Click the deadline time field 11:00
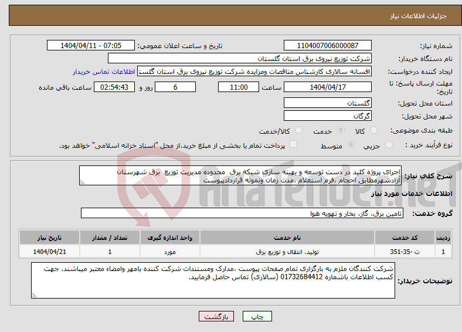Image resolution: width=462 pixels, height=332 pixels. tap(239, 87)
